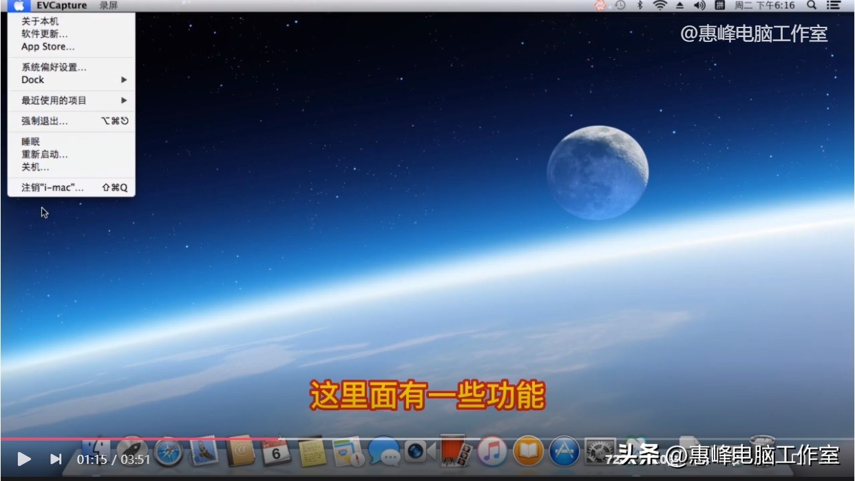Open the Pinyin input source icon
The height and width of the screenshot is (481, 855).
point(719,5)
